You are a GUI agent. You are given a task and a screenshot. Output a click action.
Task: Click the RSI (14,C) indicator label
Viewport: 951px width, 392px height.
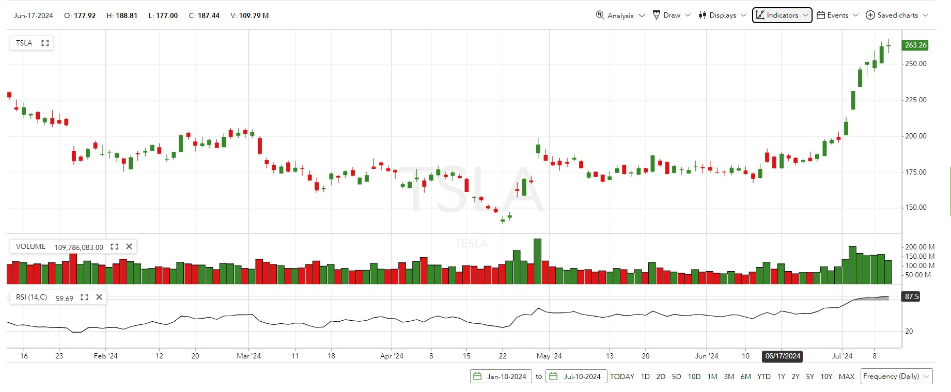coord(32,297)
